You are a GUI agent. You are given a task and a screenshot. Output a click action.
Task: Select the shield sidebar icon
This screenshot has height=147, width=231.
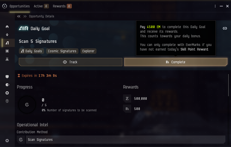pos(7,77)
